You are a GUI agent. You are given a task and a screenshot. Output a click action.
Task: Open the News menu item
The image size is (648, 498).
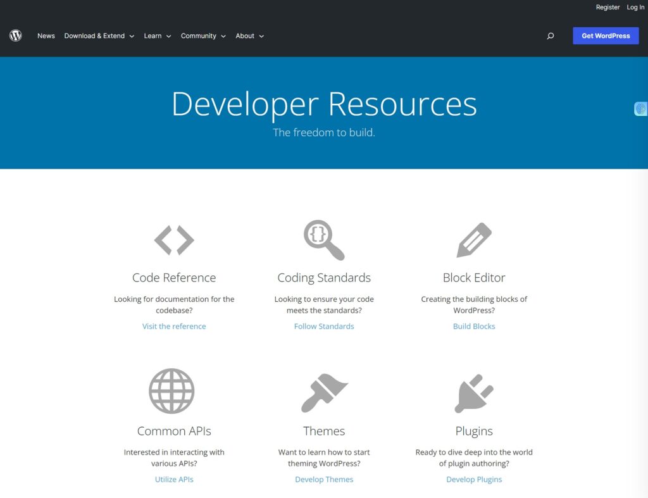(46, 36)
